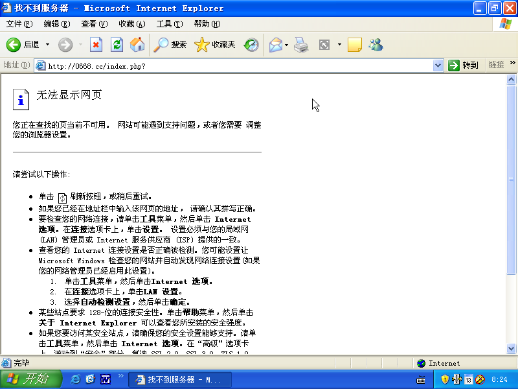This screenshot has height=389, width=518.
Task: Open the 搜索 (Search) pane
Action: tap(170, 45)
